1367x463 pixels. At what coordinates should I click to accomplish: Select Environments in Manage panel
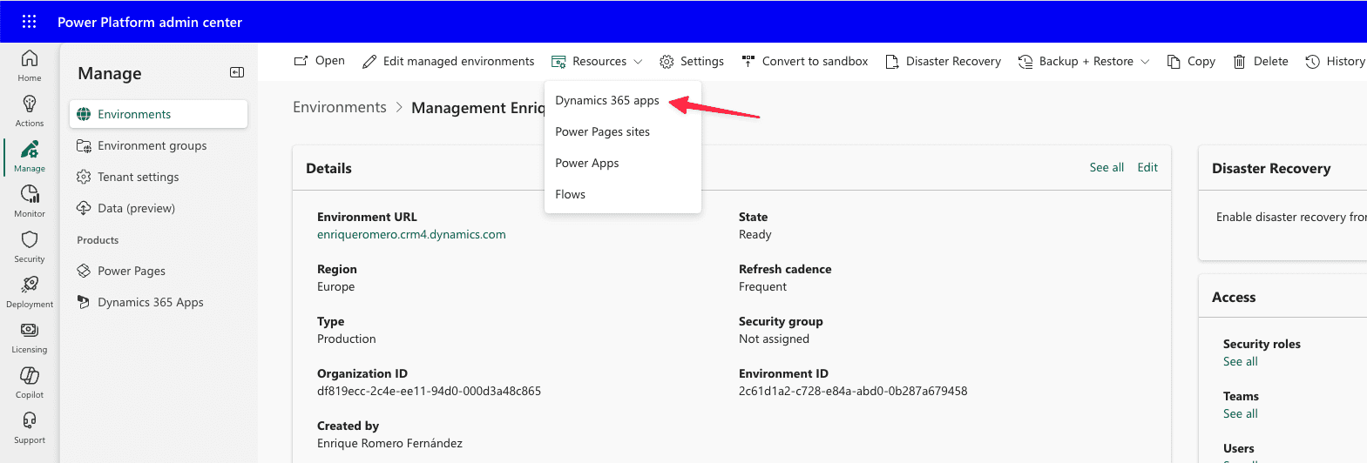point(159,114)
